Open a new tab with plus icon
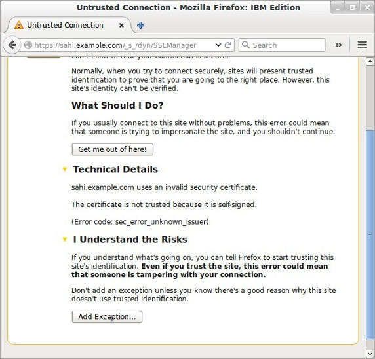 point(140,25)
